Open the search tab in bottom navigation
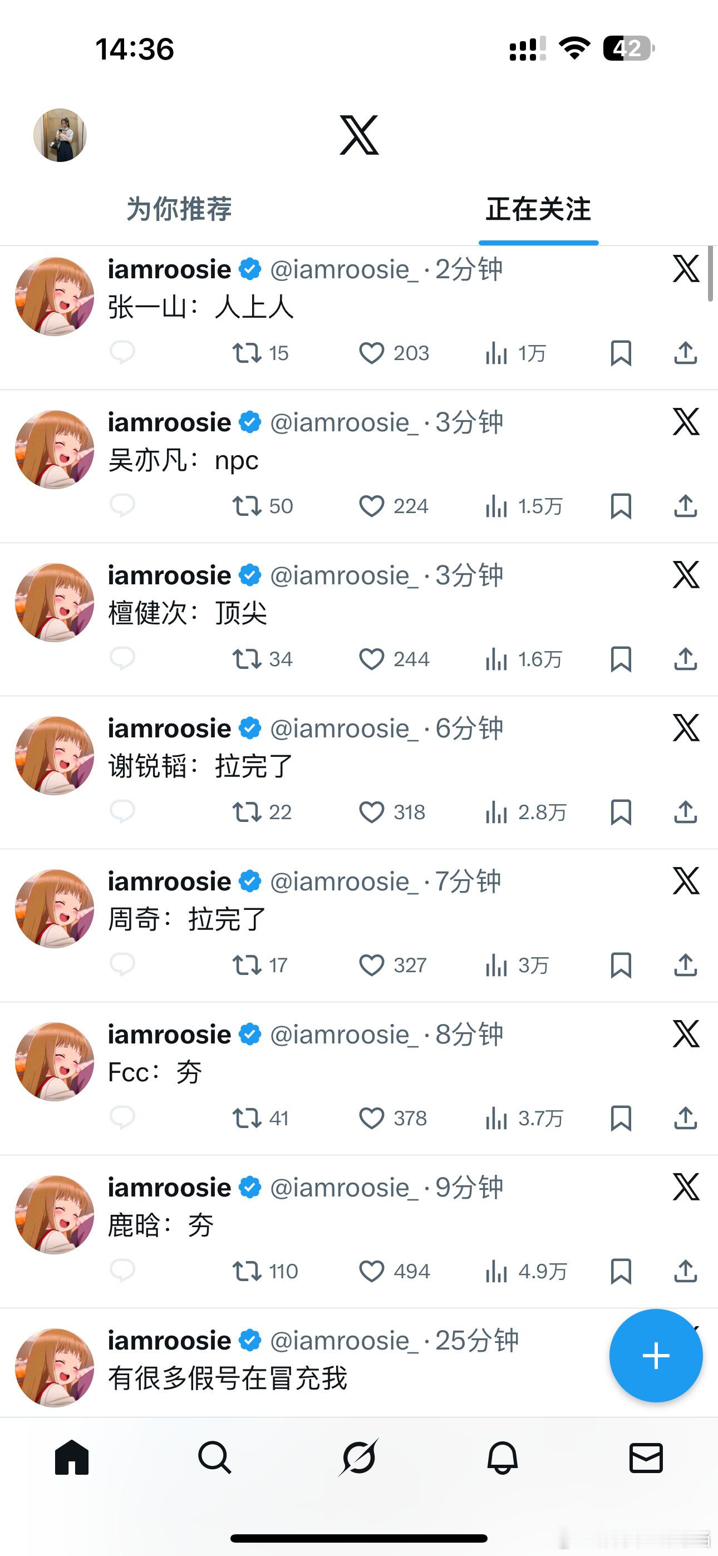The image size is (718, 1556). point(214,1457)
